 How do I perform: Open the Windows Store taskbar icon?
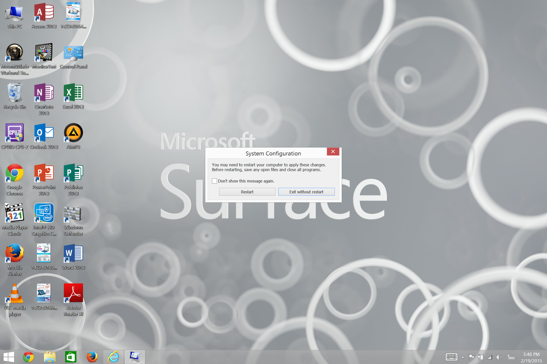coord(71,357)
